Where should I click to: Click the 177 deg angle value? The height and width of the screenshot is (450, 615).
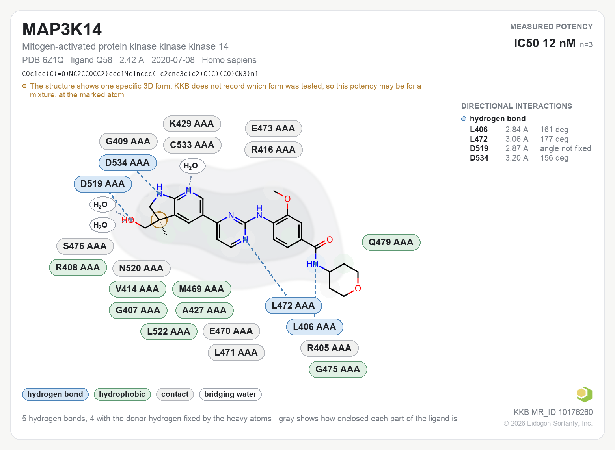tap(554, 139)
